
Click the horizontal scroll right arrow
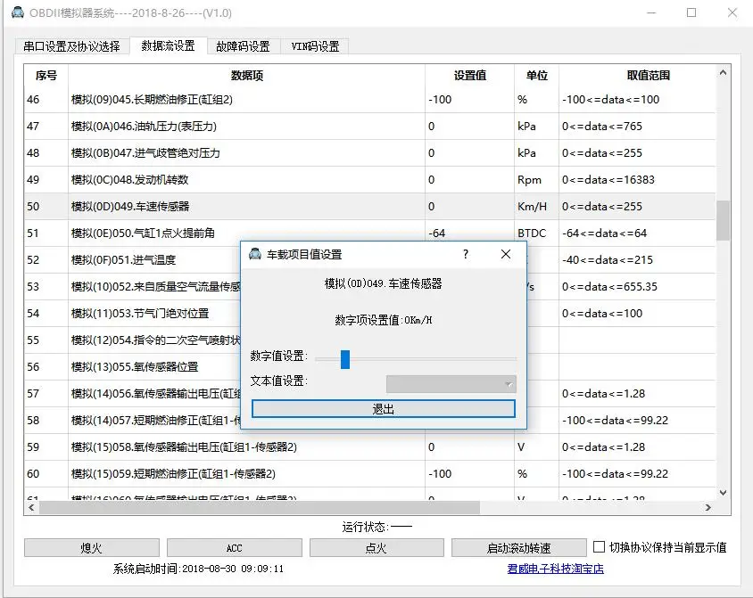click(707, 507)
